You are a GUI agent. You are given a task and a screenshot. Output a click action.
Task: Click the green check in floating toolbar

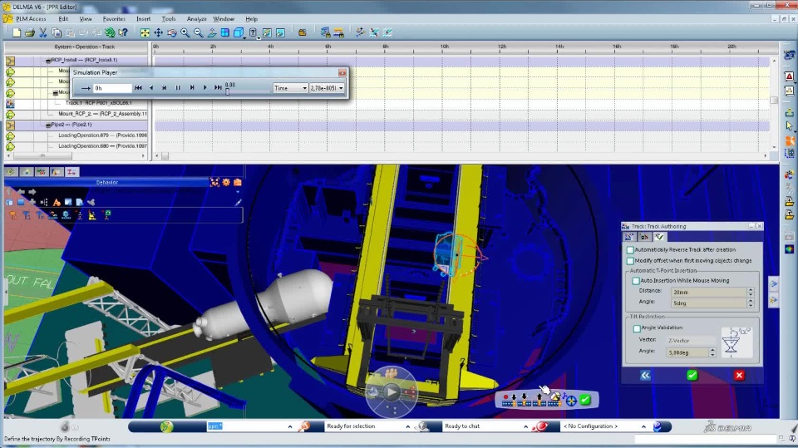(585, 400)
